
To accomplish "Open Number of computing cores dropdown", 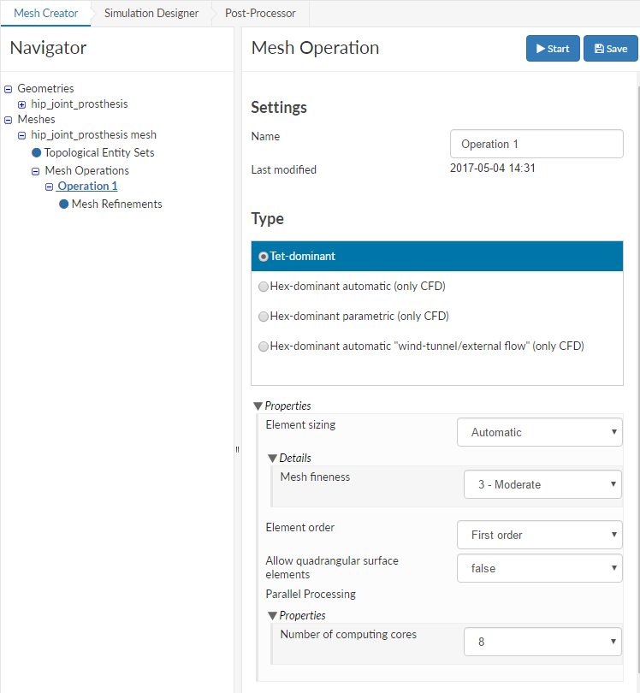I will [x=542, y=642].
